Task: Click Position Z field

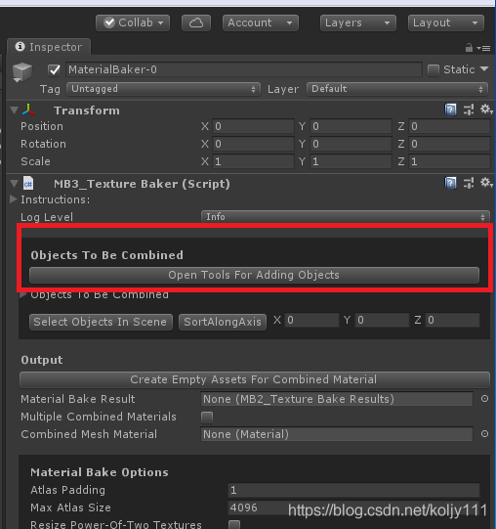Action: pyautogui.click(x=449, y=126)
